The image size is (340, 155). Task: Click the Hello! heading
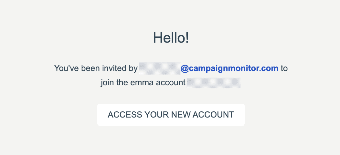(171, 38)
